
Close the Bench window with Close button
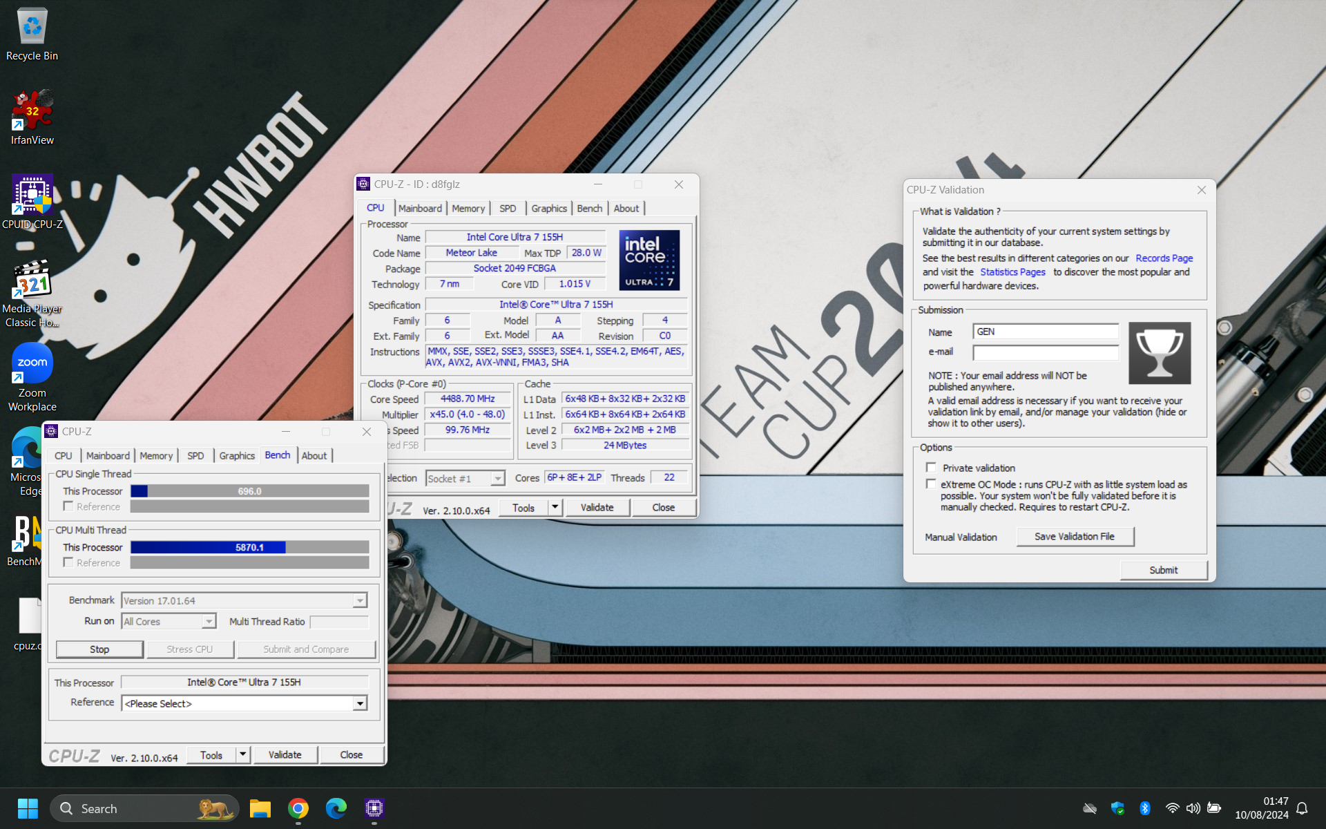click(351, 754)
